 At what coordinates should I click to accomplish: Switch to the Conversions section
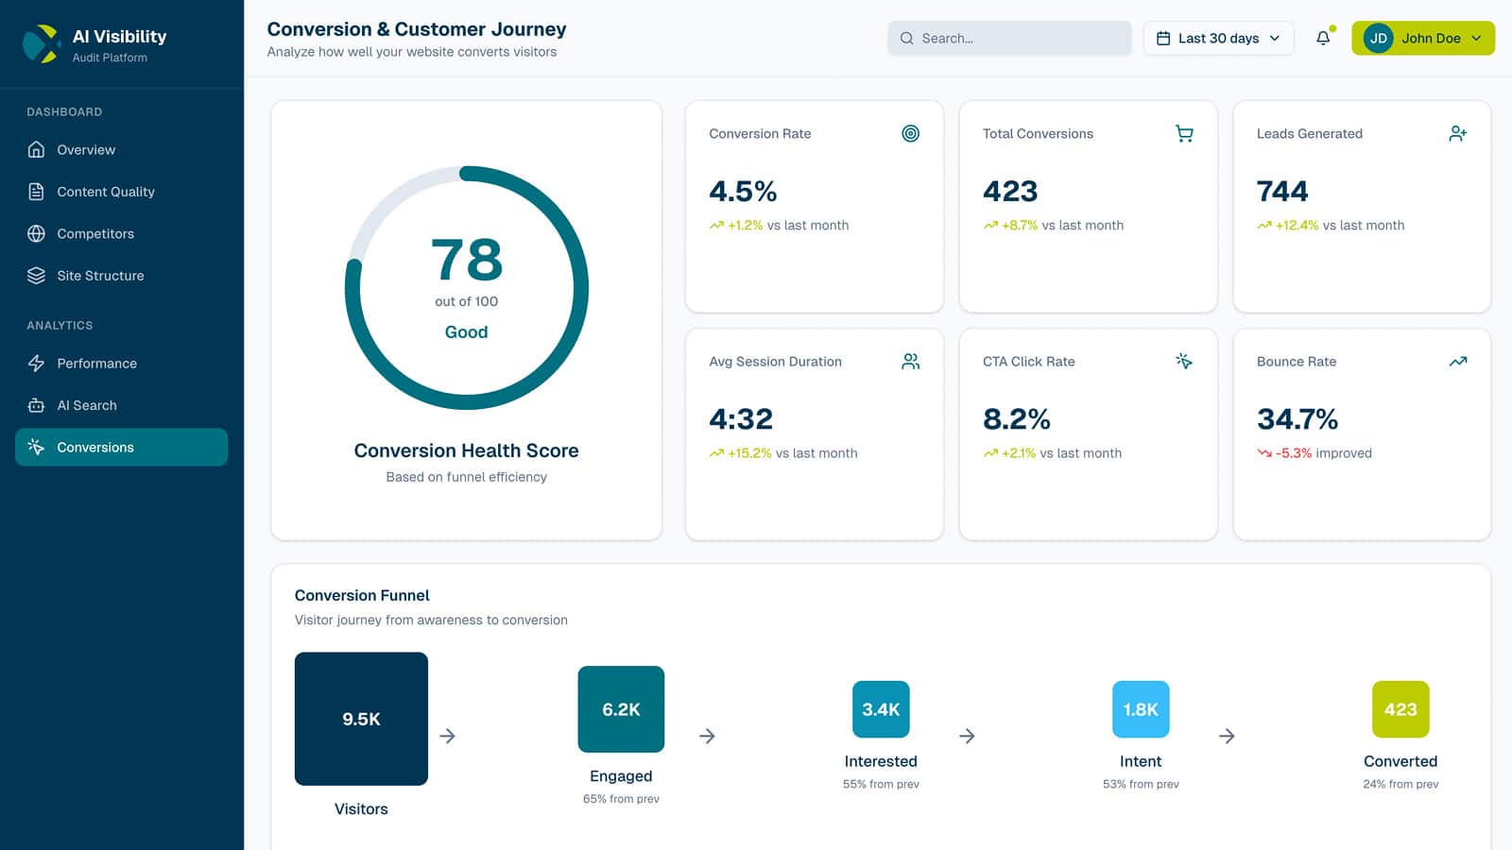click(x=121, y=447)
